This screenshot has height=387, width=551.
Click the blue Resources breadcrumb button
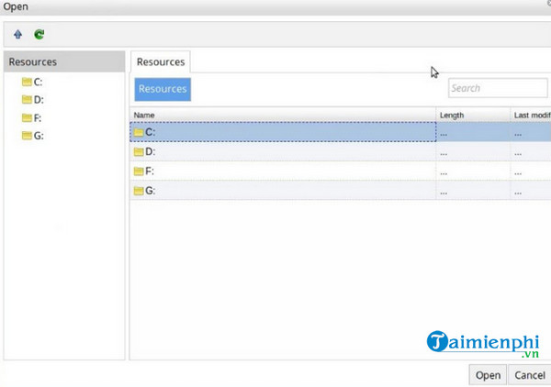163,89
